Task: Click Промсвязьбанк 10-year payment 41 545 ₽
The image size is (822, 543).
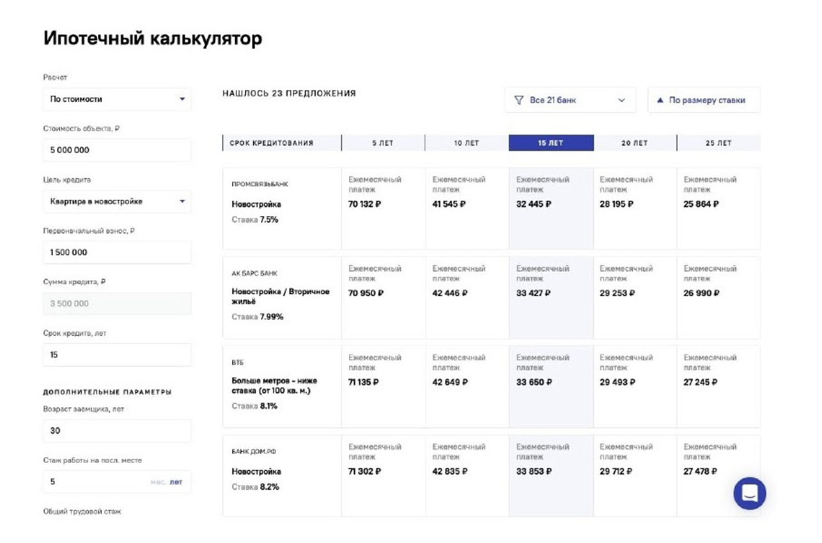Action: click(449, 204)
